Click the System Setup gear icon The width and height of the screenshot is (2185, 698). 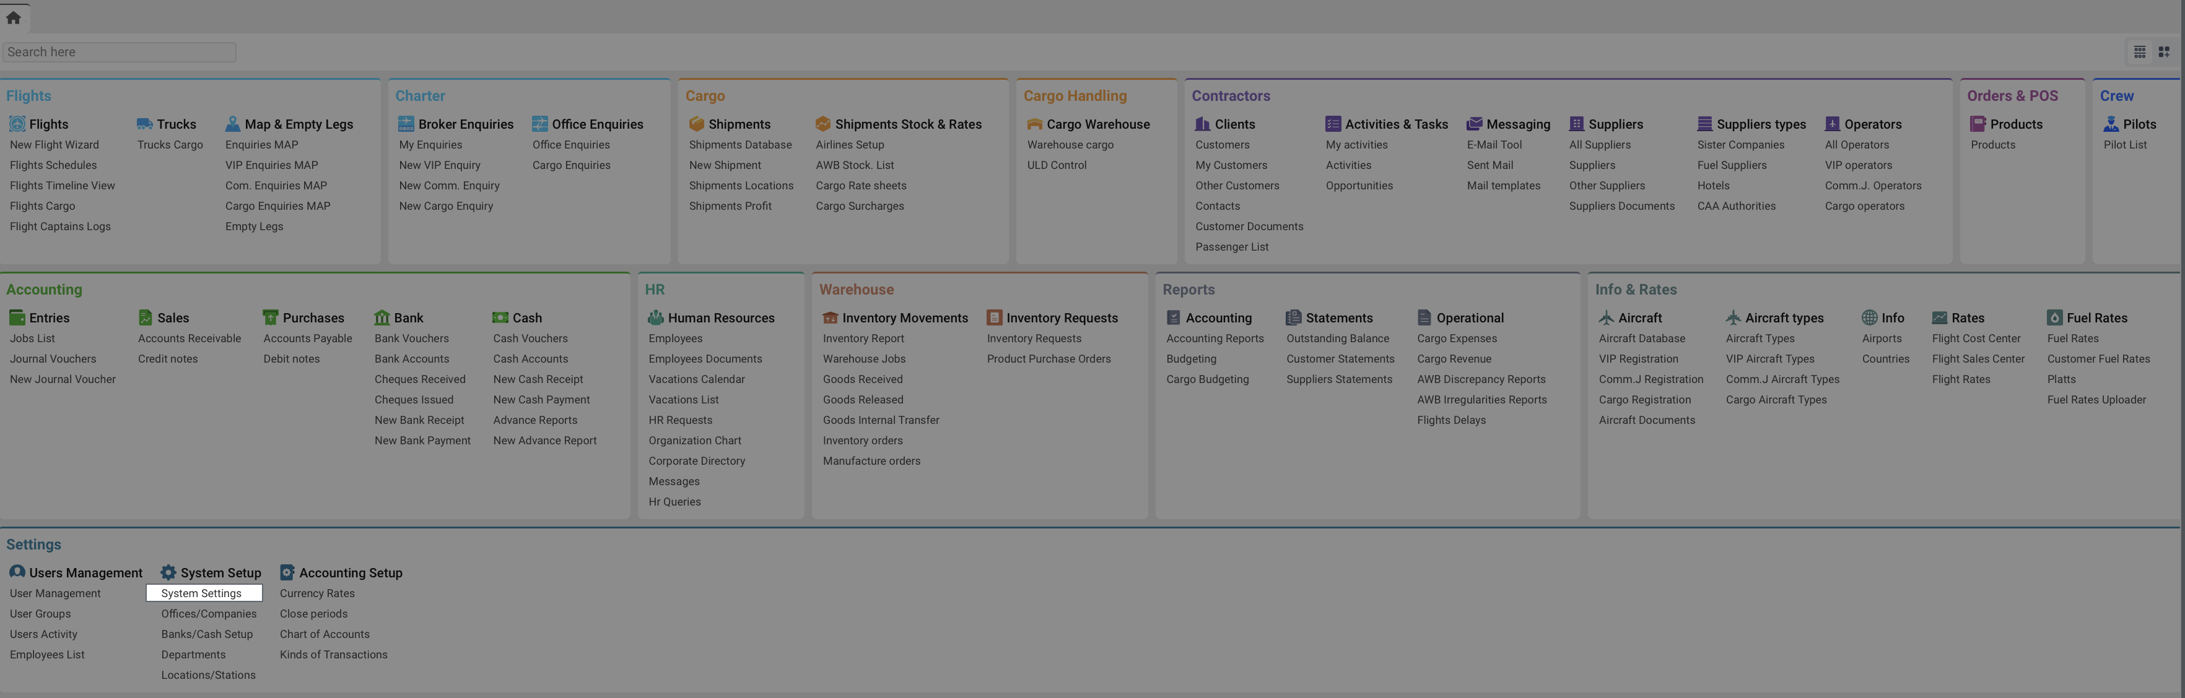(169, 572)
